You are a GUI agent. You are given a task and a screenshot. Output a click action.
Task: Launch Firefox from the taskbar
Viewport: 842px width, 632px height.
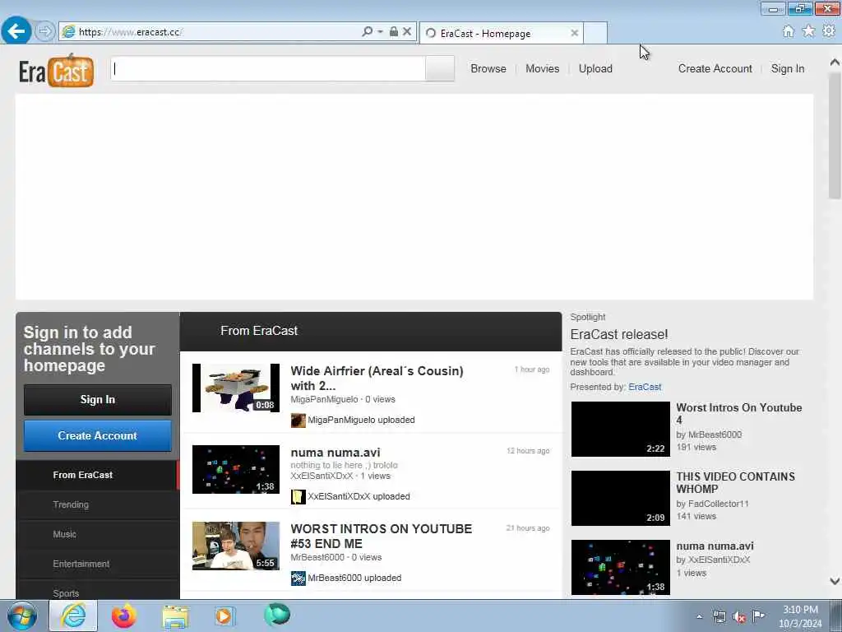[123, 616]
